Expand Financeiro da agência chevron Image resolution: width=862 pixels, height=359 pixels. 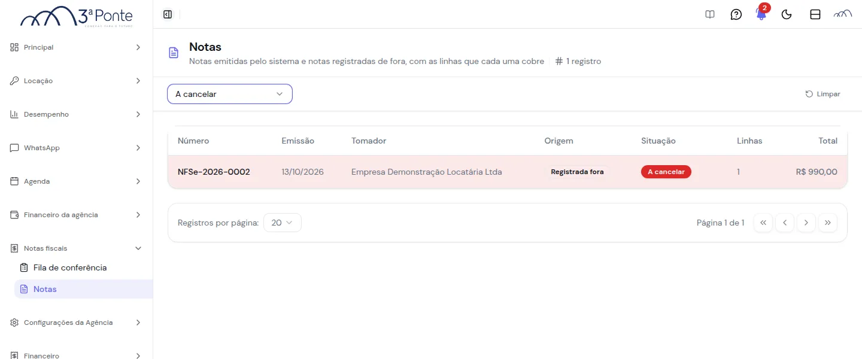click(138, 215)
